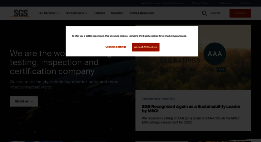Click the SGS logo
Viewport: 261px width, 142px height.
(20, 13)
